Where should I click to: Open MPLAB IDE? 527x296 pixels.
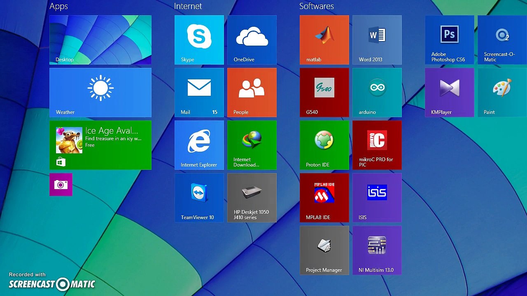tap(324, 198)
